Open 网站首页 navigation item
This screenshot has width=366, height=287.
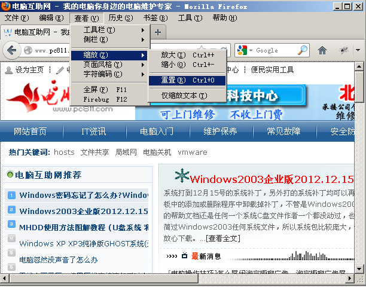pos(30,132)
